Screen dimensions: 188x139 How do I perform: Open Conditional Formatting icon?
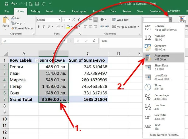tap(182, 19)
